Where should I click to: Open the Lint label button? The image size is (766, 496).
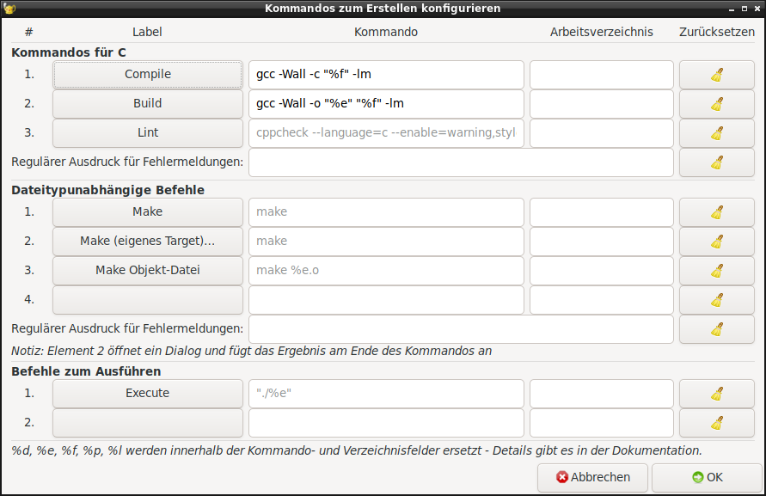148,133
